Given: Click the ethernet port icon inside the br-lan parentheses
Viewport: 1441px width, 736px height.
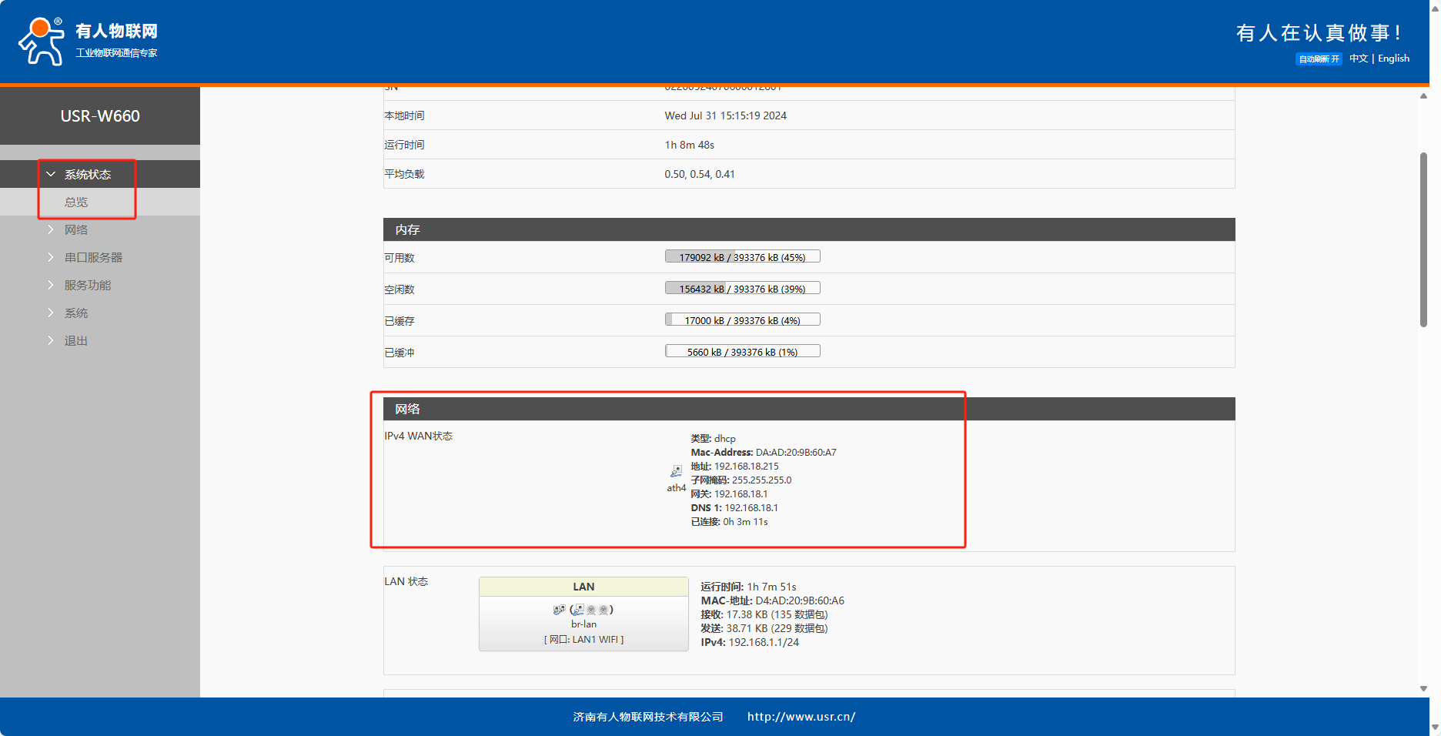Looking at the screenshot, I should (x=578, y=610).
